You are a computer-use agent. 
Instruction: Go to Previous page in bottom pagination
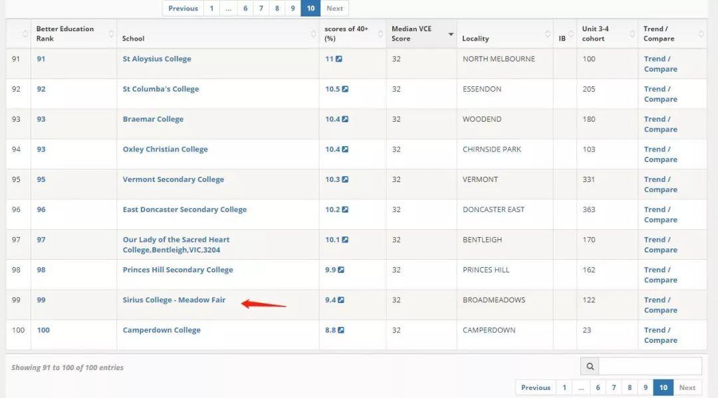pyautogui.click(x=536, y=387)
